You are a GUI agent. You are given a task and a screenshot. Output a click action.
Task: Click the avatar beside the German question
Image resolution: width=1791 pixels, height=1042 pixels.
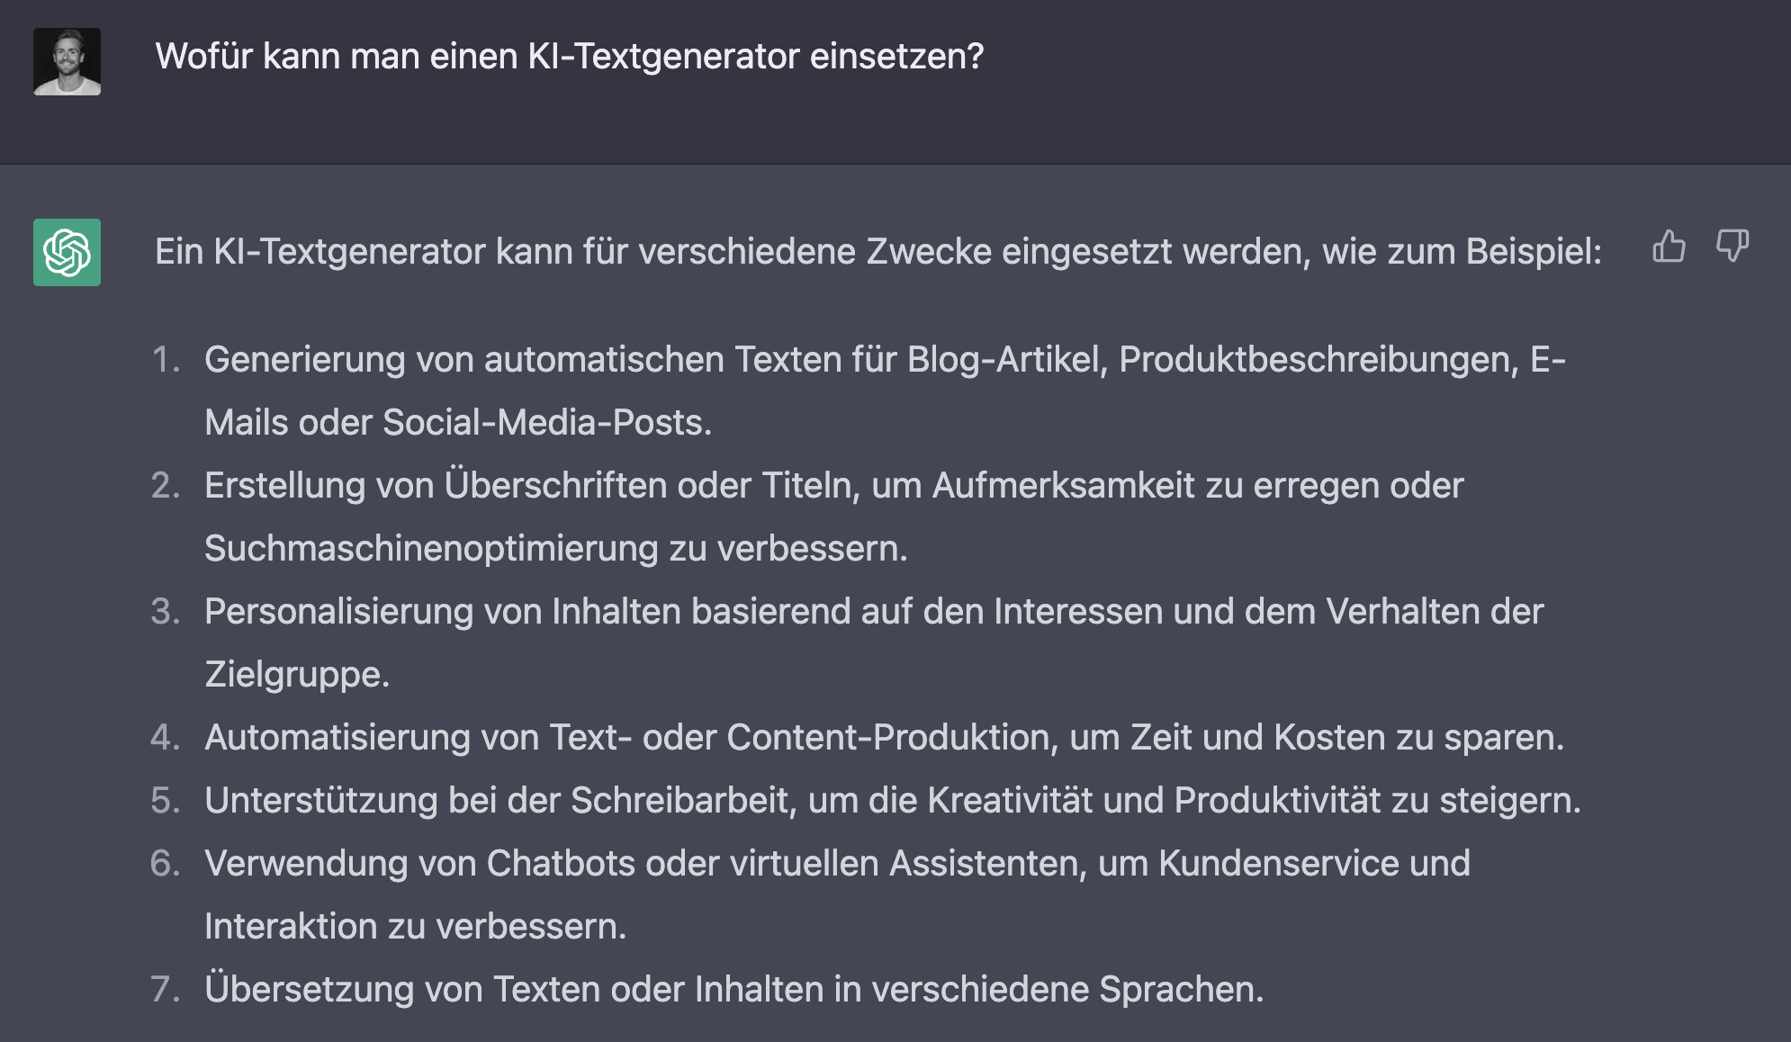[x=67, y=60]
